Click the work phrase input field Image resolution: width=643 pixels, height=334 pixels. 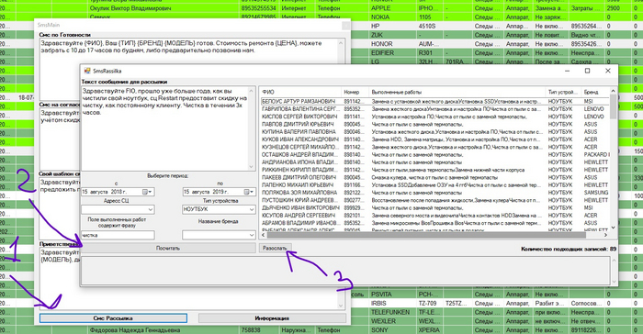(118, 235)
